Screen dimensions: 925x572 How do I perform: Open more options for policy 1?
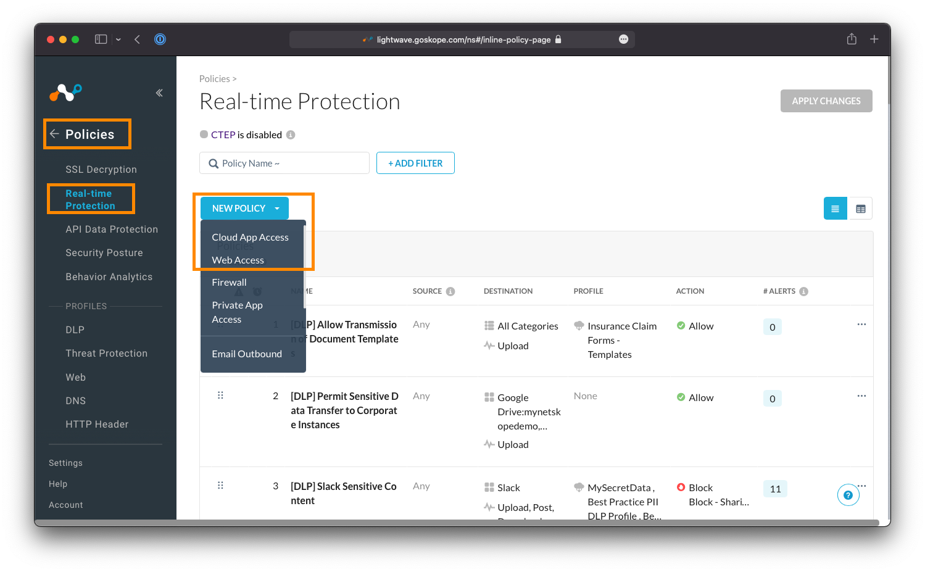pos(861,325)
